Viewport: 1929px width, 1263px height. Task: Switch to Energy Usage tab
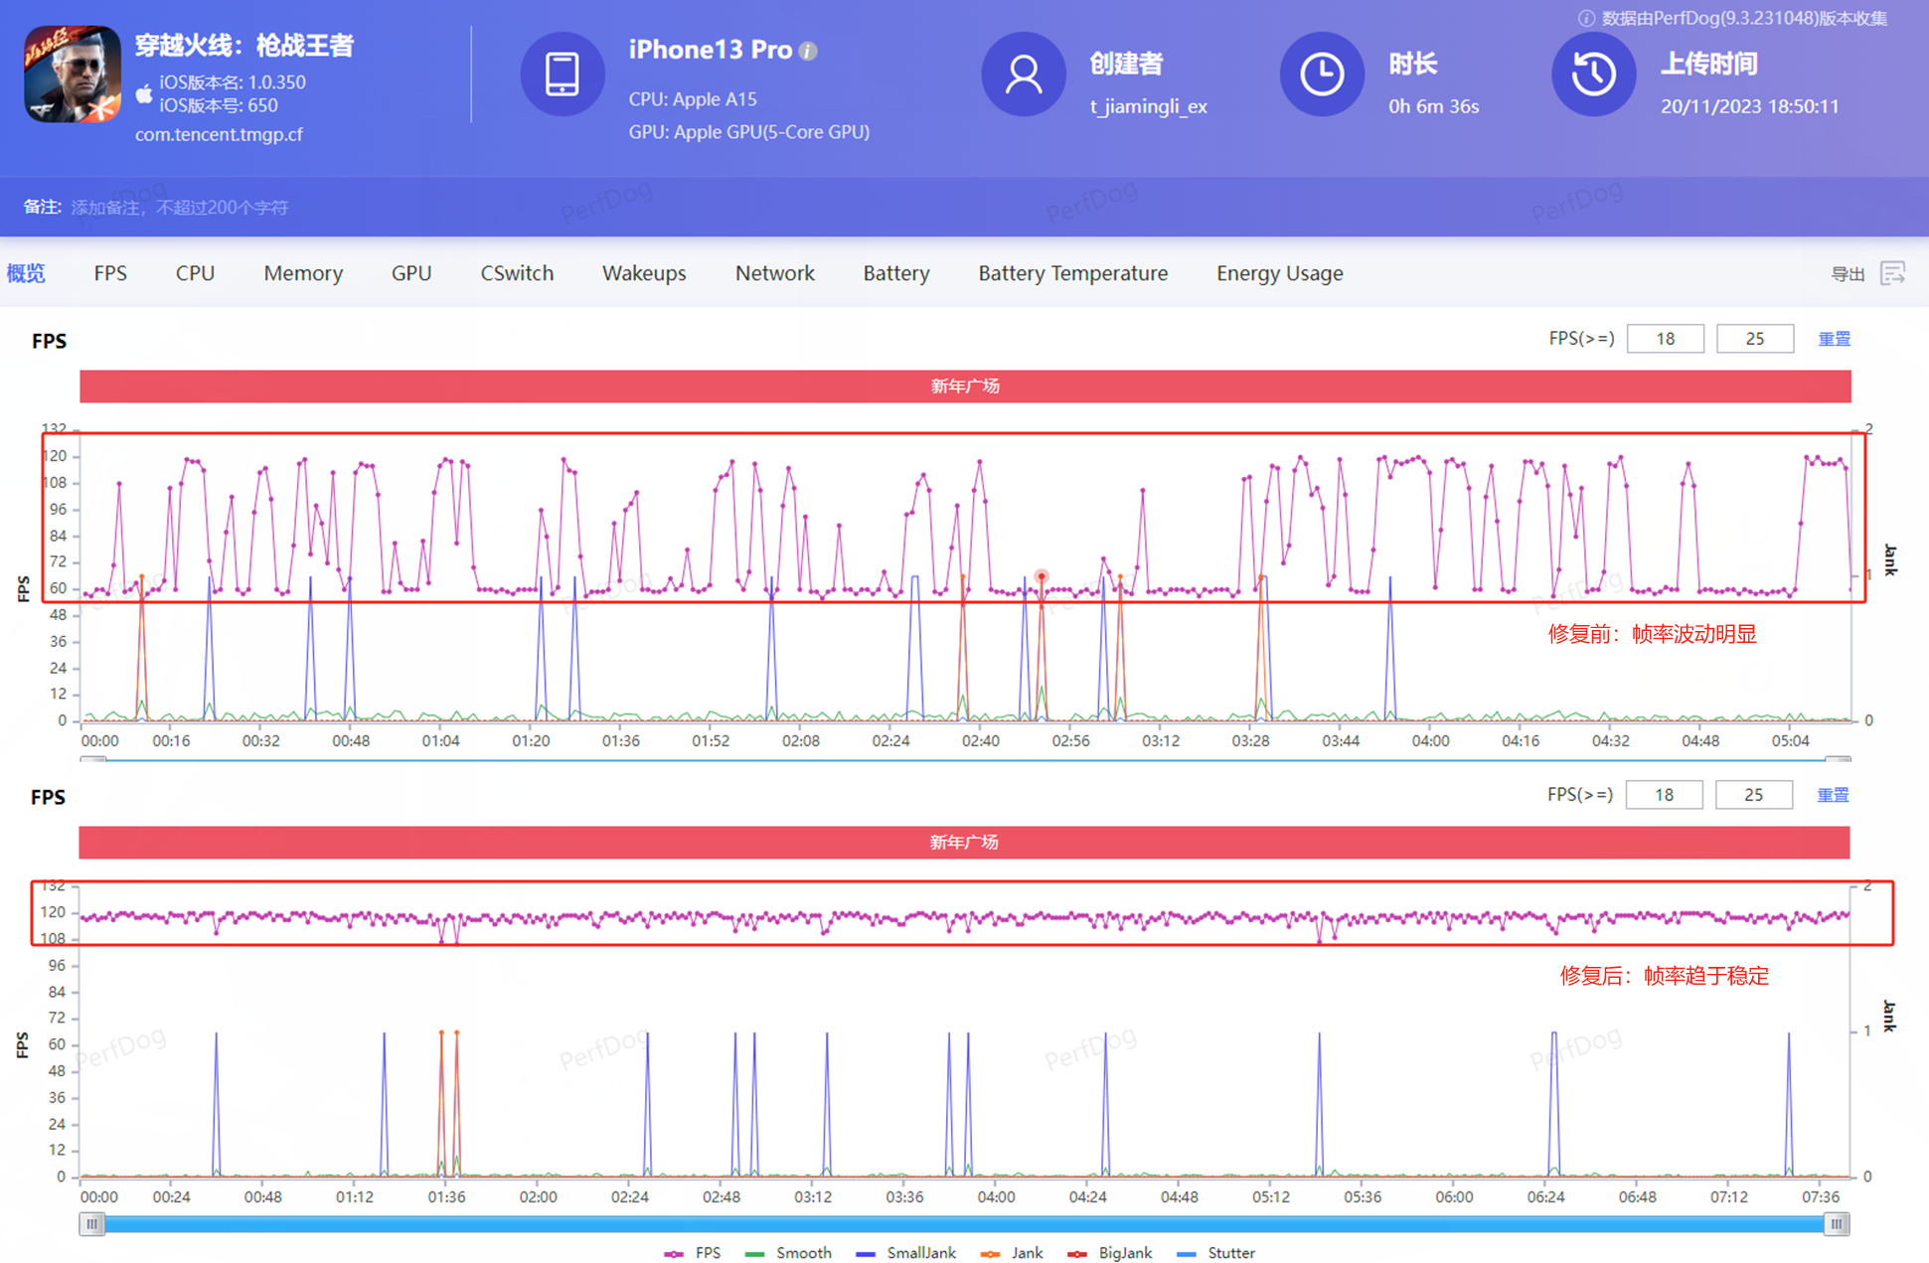pos(1280,273)
